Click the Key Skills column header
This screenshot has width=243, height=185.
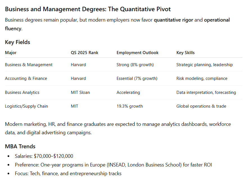pyautogui.click(x=185, y=52)
